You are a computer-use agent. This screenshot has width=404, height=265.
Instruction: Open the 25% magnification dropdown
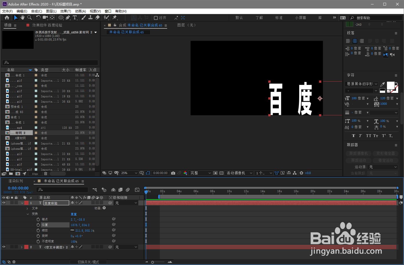click(x=129, y=173)
